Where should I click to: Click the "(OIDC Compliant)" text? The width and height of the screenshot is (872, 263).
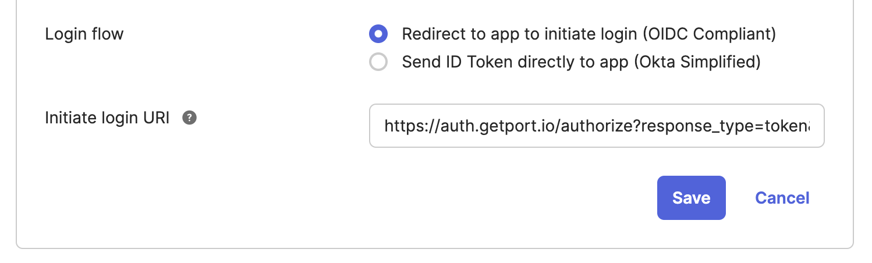pos(709,34)
